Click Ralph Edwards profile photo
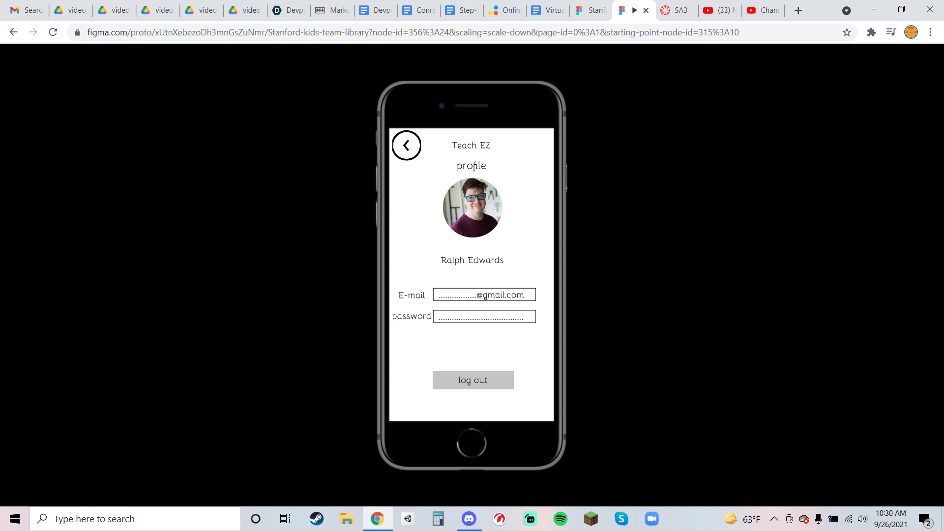Screen dimensions: 944x531 click(472, 207)
